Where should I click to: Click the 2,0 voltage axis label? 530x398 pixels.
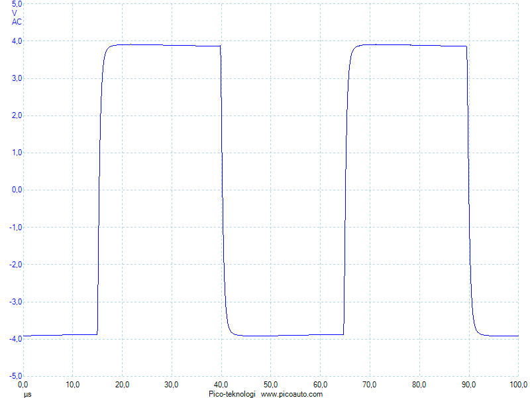[x=17, y=115]
